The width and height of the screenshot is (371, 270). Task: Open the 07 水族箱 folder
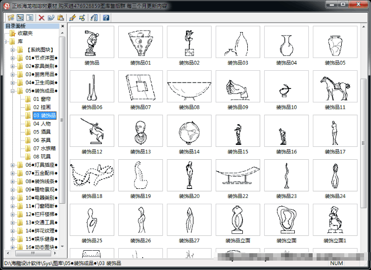click(x=44, y=148)
